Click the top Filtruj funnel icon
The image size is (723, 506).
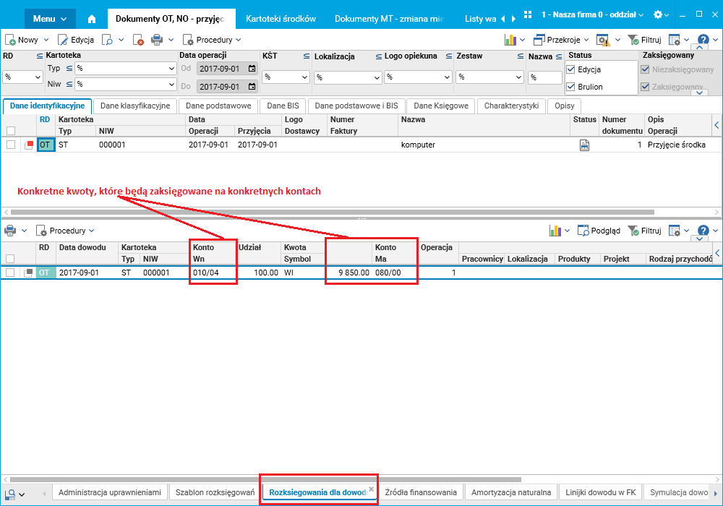(x=633, y=40)
